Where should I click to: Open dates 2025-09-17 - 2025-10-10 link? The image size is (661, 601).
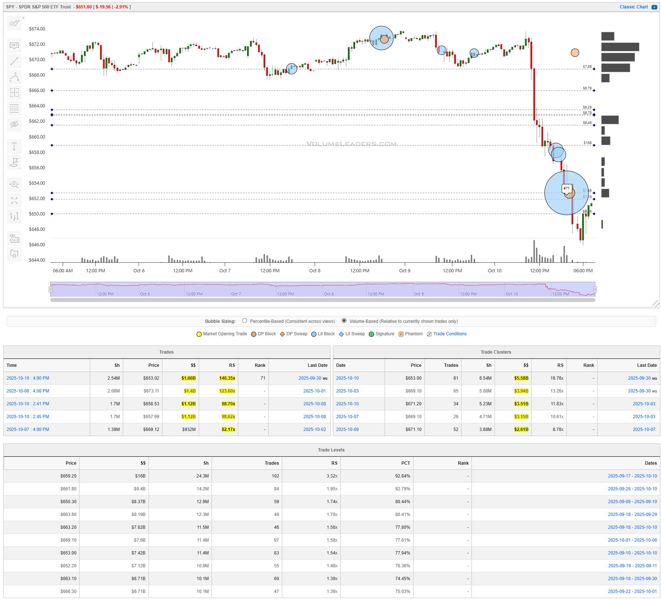[632, 476]
